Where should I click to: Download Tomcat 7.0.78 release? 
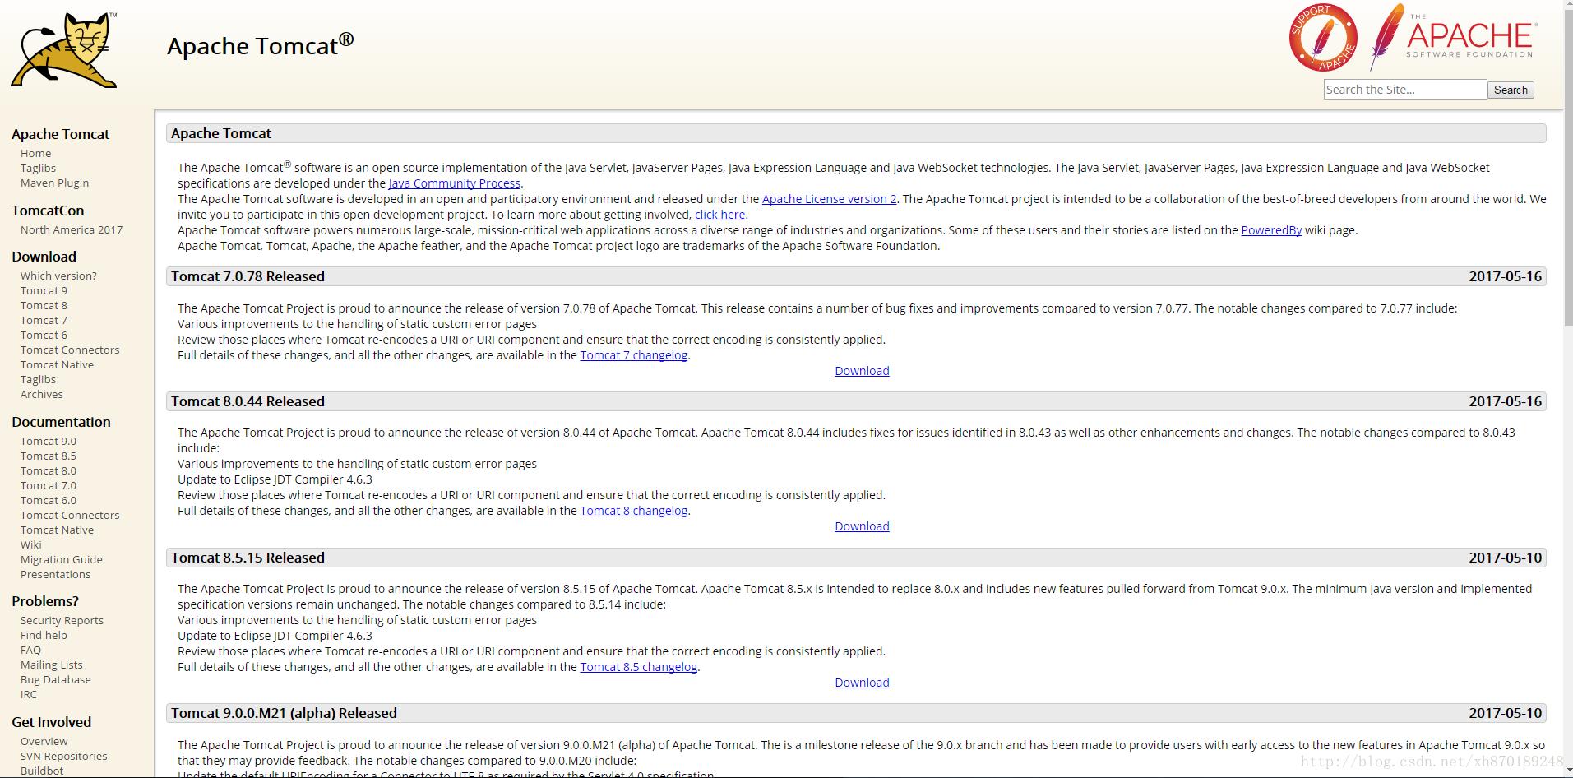pyautogui.click(x=862, y=371)
